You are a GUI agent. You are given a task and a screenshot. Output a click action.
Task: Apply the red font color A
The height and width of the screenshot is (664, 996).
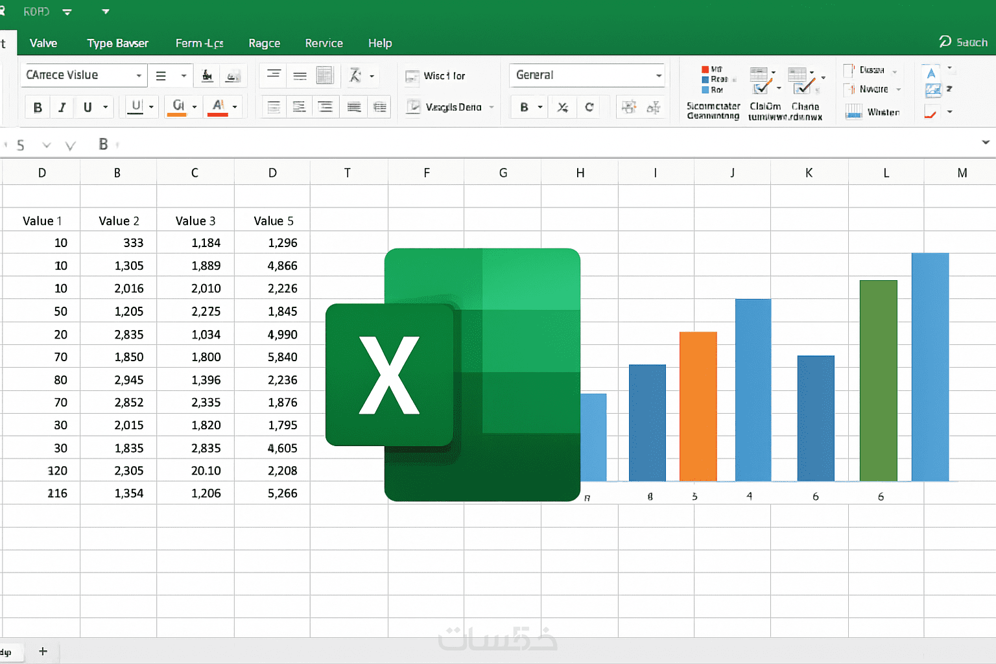pos(218,106)
